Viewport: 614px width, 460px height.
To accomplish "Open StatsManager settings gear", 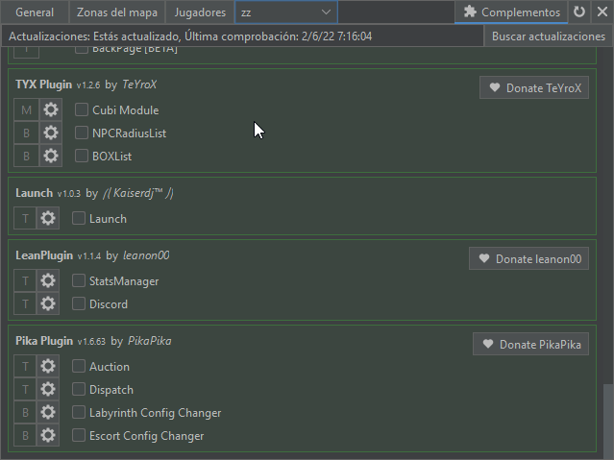I will (x=48, y=281).
